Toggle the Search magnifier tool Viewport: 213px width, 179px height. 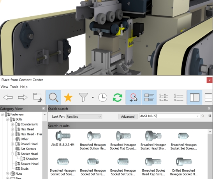click(53, 97)
